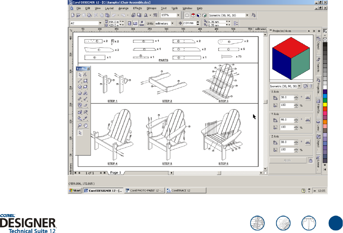This screenshot has width=343, height=233.
Task: Click the add page plus button left
Action: tap(80, 173)
